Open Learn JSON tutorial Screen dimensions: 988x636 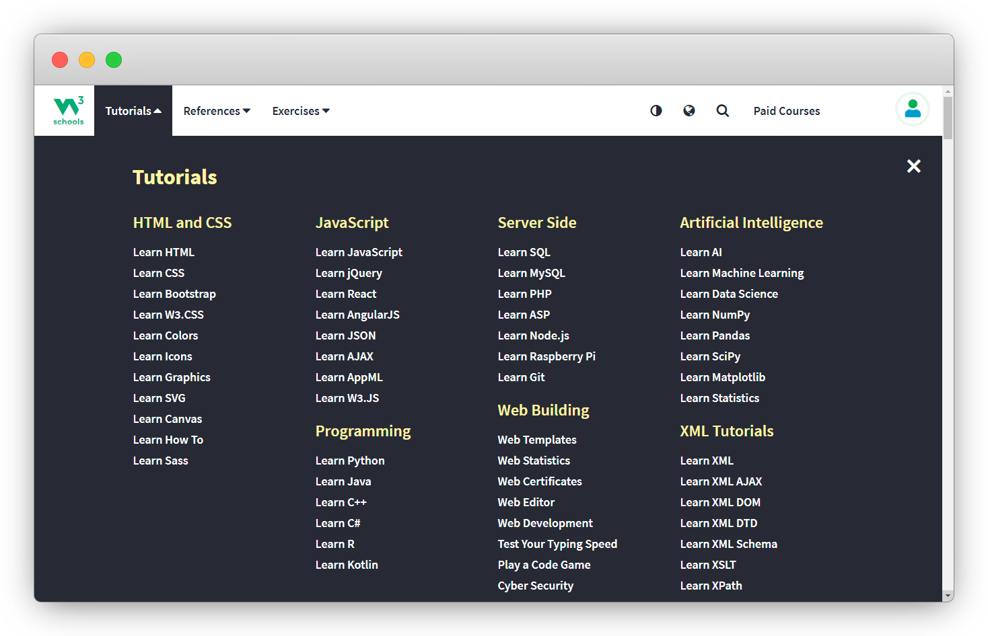click(346, 335)
